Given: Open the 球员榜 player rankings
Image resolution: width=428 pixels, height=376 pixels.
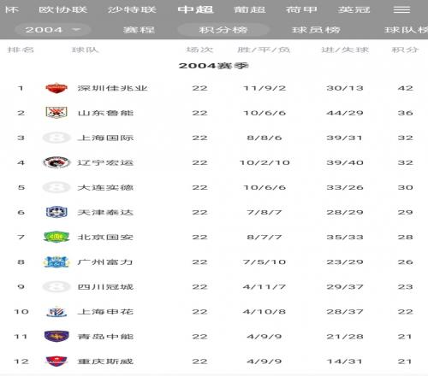Looking at the screenshot, I should 316,30.
